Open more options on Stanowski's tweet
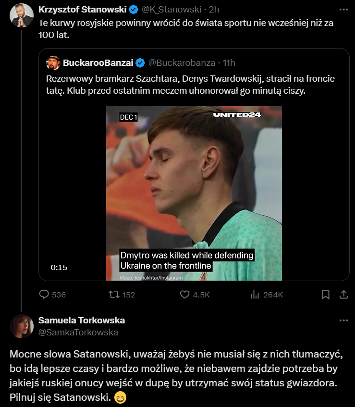This screenshot has width=355, height=407. click(x=343, y=10)
